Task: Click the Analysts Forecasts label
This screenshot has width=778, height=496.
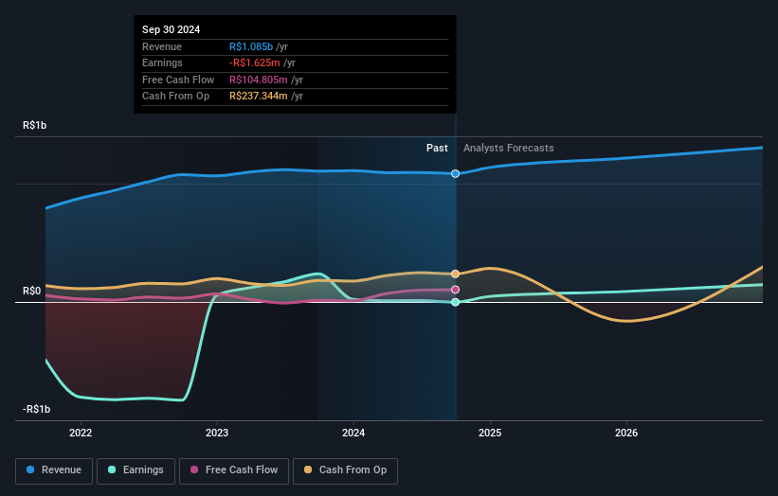Action: pos(509,149)
